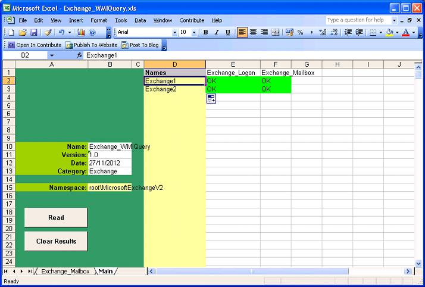Click the Open folder icon
425x287 pixels.
pos(23,32)
